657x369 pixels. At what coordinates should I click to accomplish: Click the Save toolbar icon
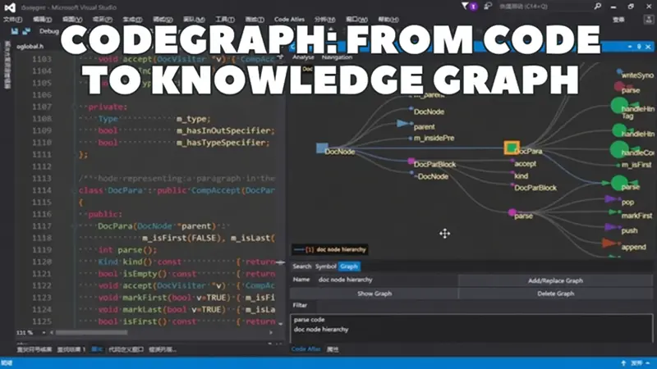tap(15, 31)
